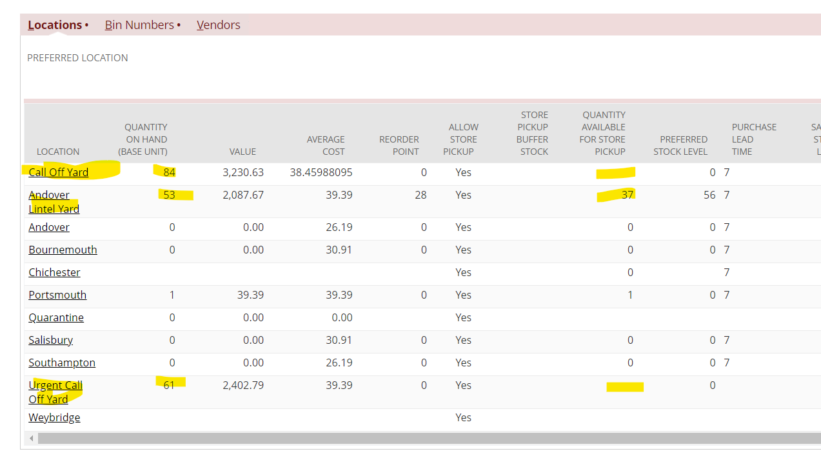The width and height of the screenshot is (821, 458).
Task: Select Yes in the Quarantine row
Action: [x=463, y=317]
